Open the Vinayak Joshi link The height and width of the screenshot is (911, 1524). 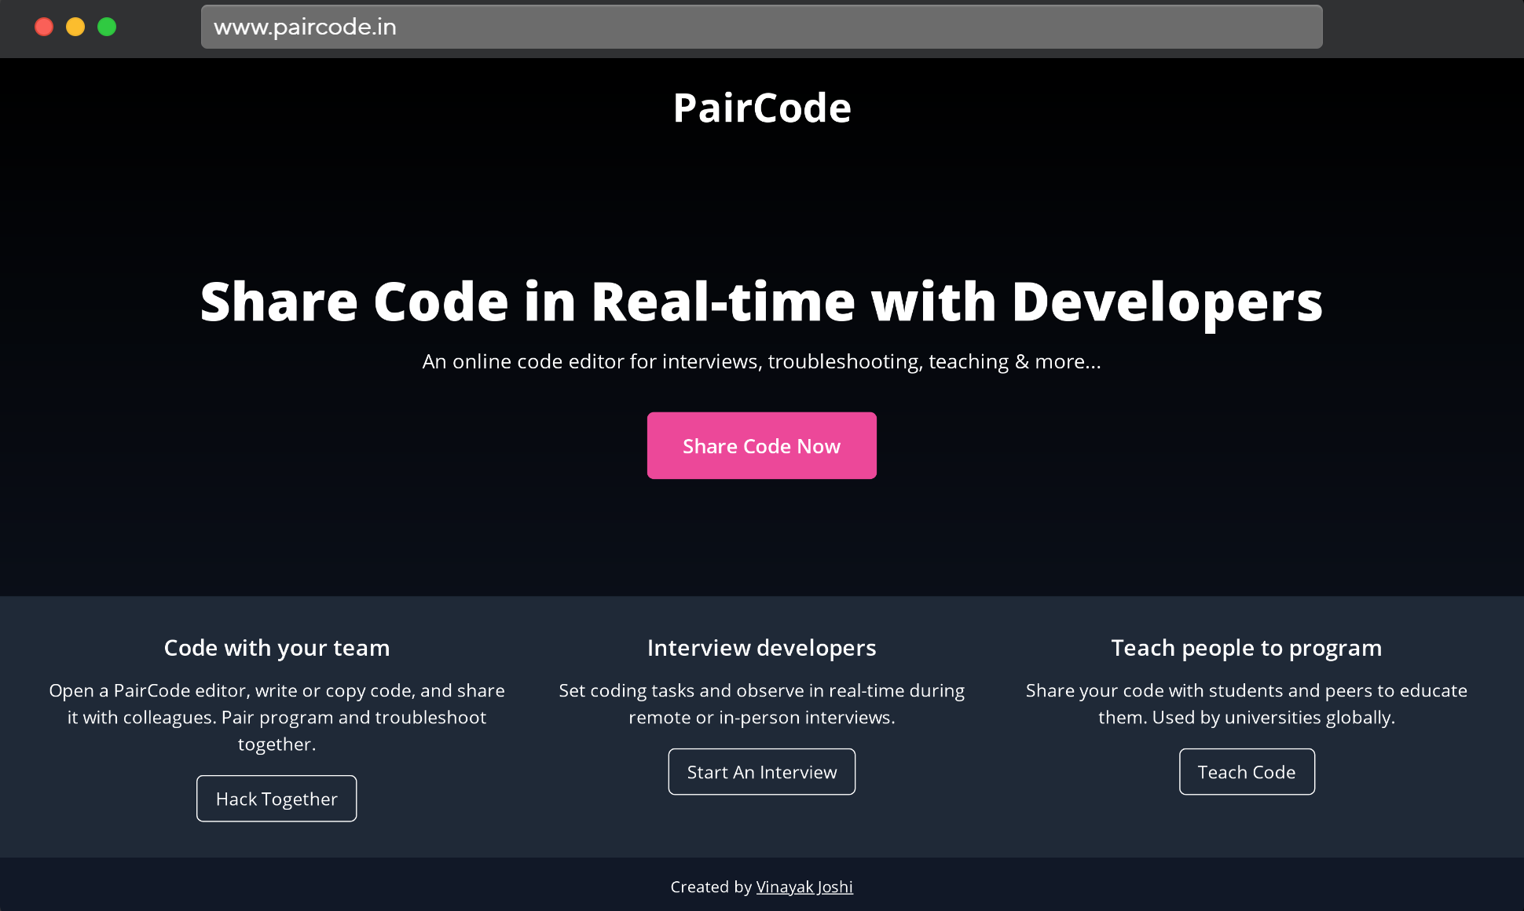point(804,887)
